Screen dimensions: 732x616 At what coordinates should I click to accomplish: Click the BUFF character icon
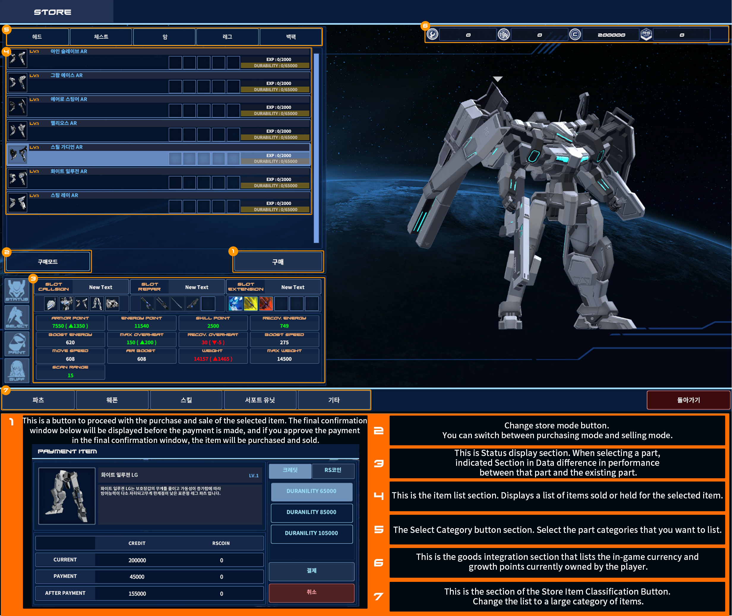click(x=17, y=370)
